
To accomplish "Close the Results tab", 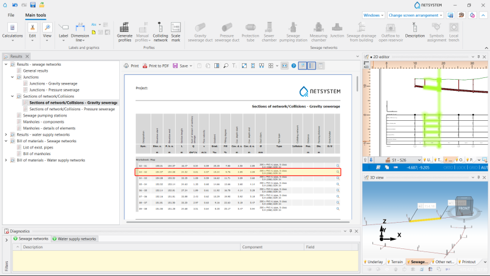I will 27,56.
